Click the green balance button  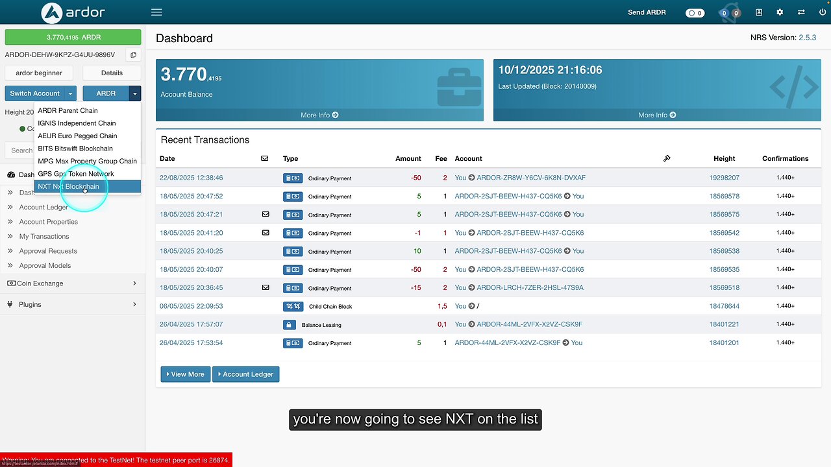(73, 38)
